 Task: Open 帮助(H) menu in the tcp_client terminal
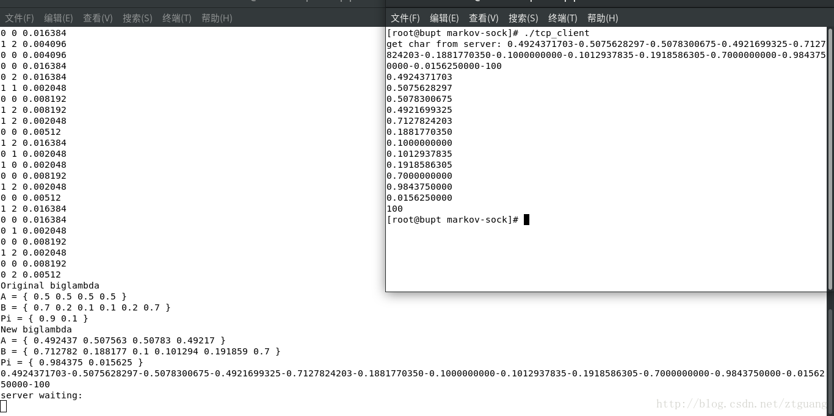[x=603, y=18]
